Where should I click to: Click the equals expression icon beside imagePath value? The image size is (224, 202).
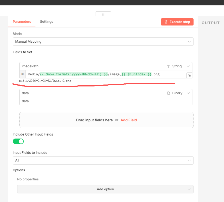click(x=22, y=74)
